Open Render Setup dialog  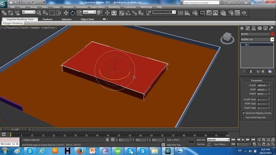(x=231, y=13)
